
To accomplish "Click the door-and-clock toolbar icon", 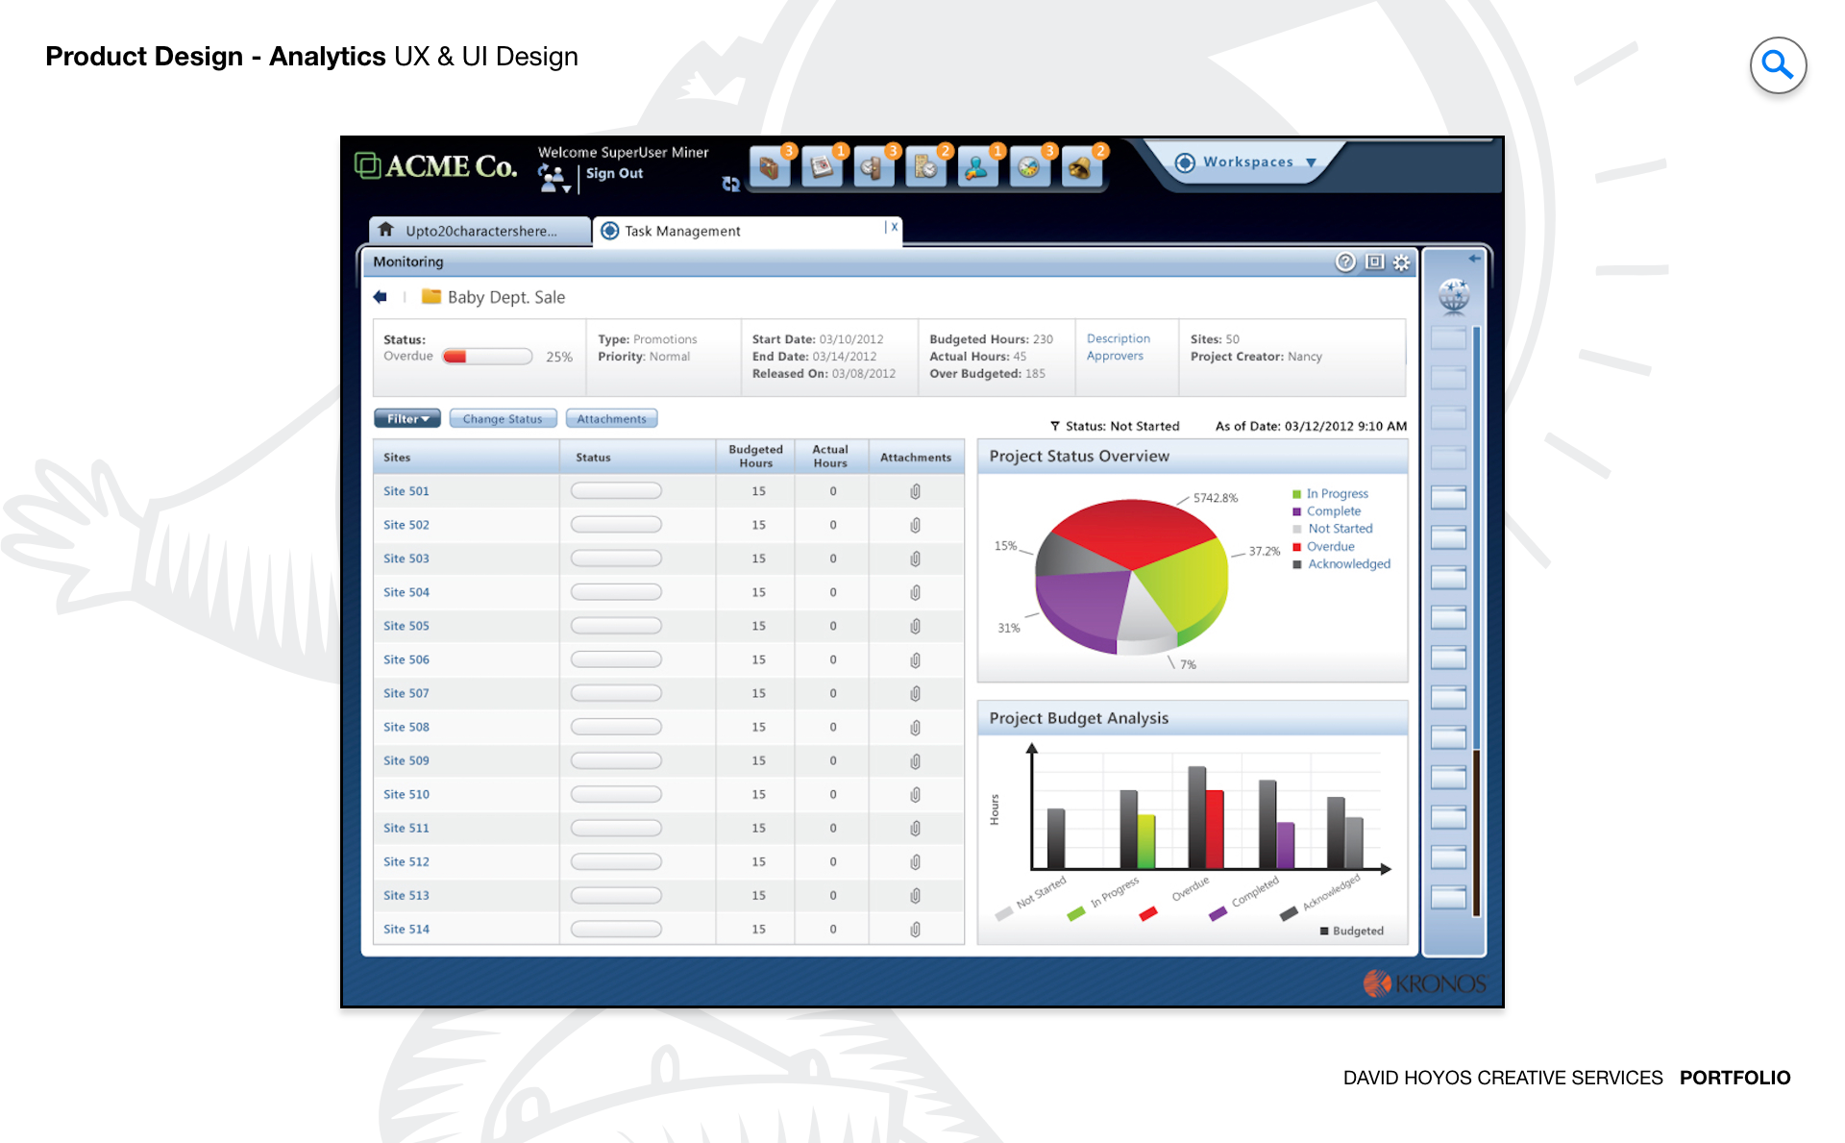I will tap(873, 168).
